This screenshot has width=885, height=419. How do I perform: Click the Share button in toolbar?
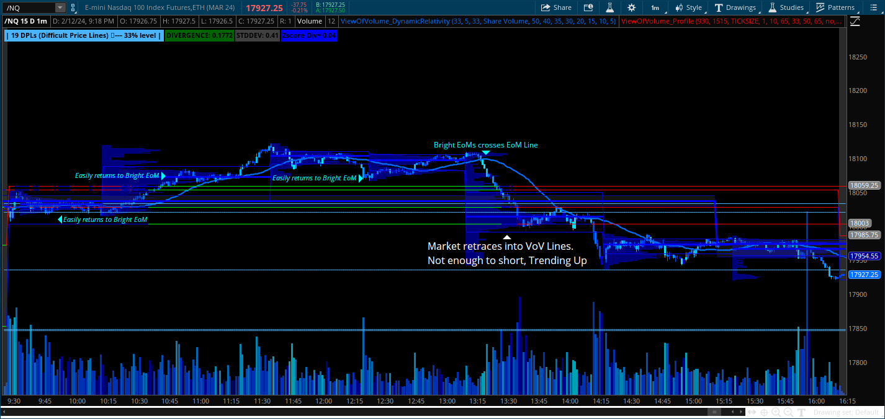point(556,7)
